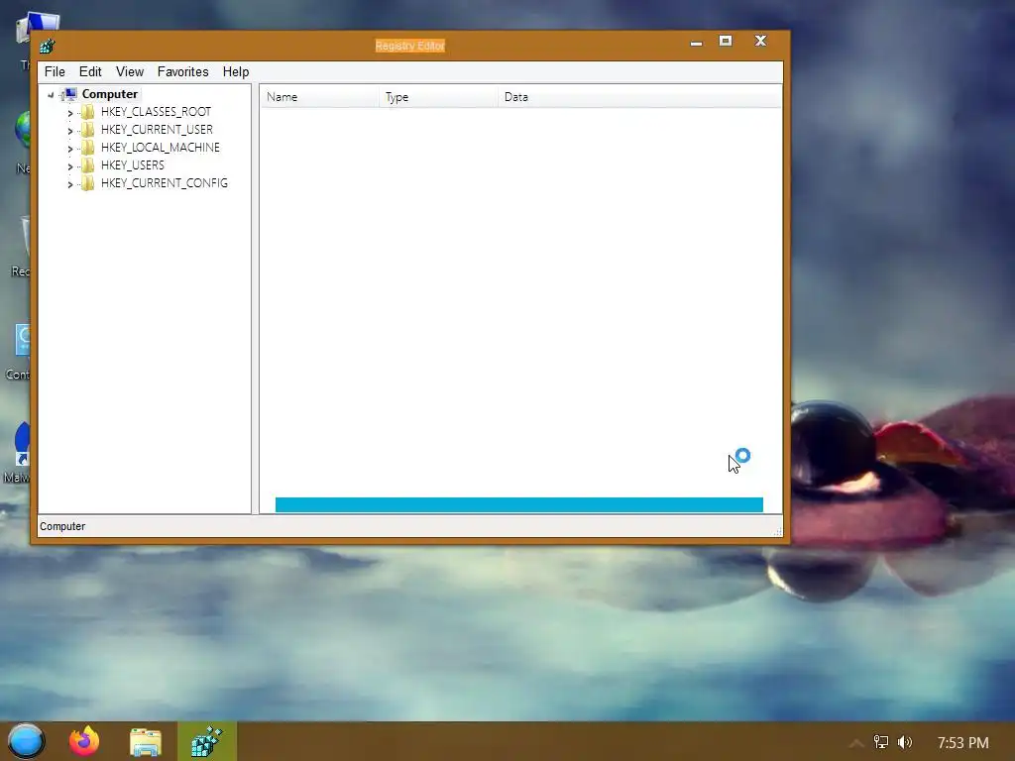
Task: Click HKEY_CURRENT_CONFIG folder icon
Action: pyautogui.click(x=87, y=183)
